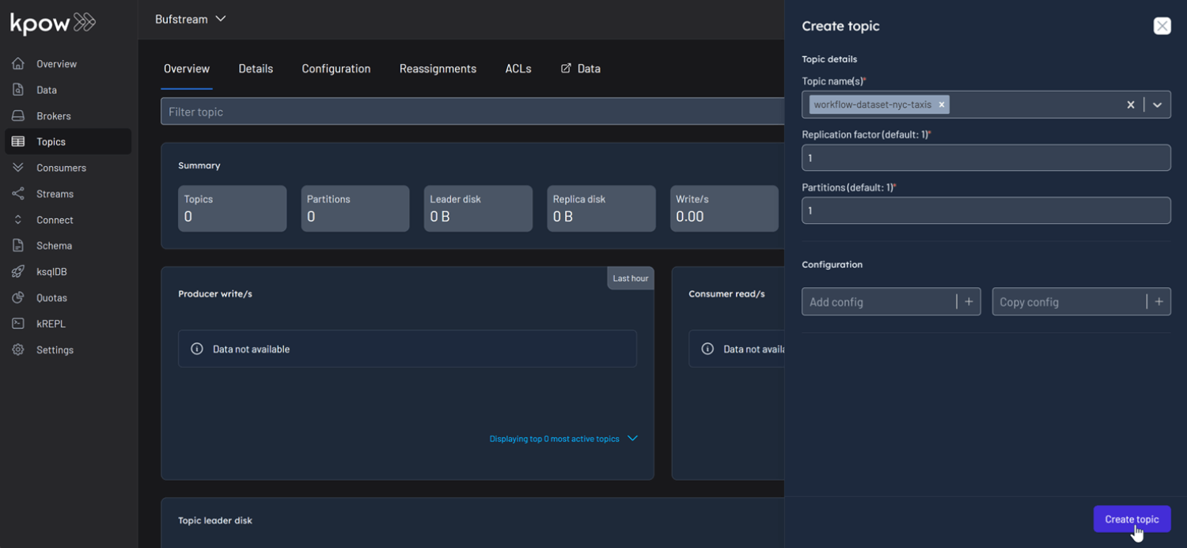Click the kREPL terminal icon
Image resolution: width=1187 pixels, height=548 pixels.
(18, 324)
